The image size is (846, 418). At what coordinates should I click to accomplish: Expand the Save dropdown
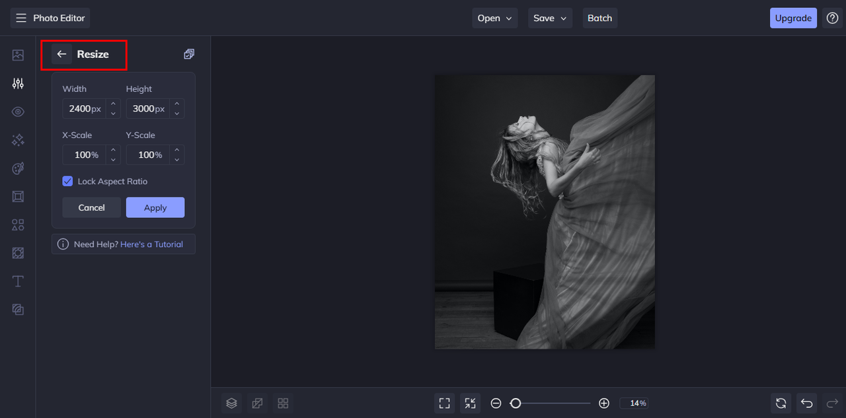click(x=550, y=18)
